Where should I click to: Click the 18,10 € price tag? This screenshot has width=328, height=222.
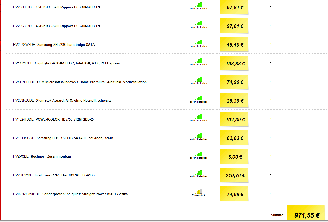234,45
